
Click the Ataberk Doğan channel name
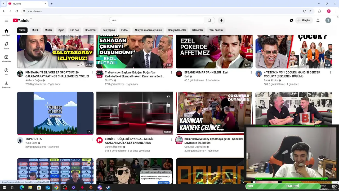(33, 80)
